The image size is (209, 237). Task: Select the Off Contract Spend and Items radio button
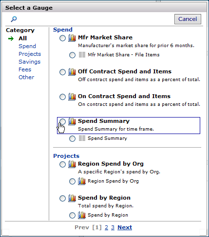tap(62, 72)
